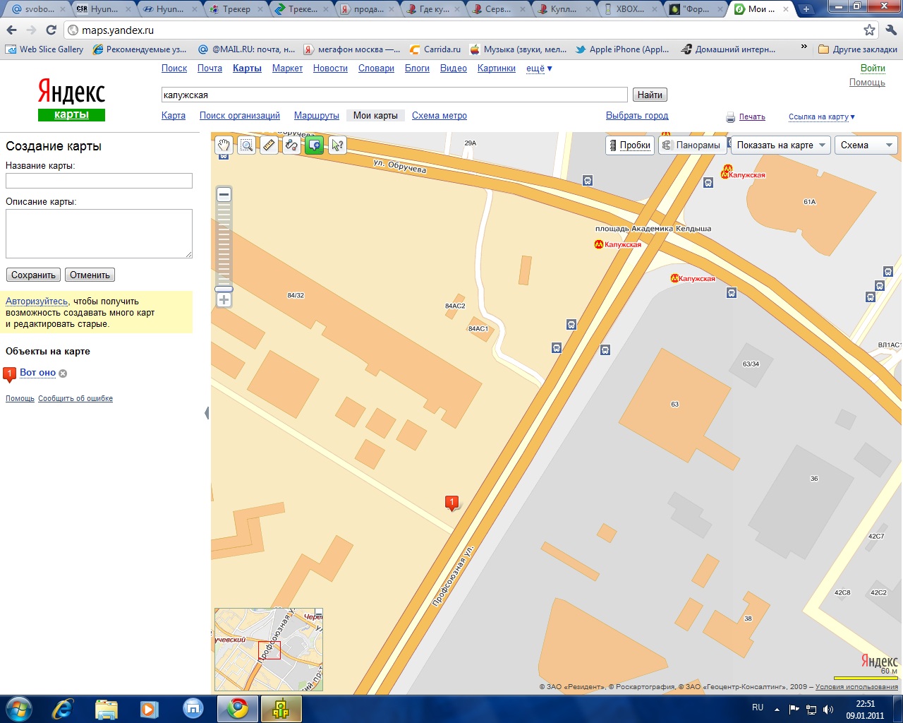Switch to the Маршруты tab
Screen dimensions: 903x723
coord(316,116)
